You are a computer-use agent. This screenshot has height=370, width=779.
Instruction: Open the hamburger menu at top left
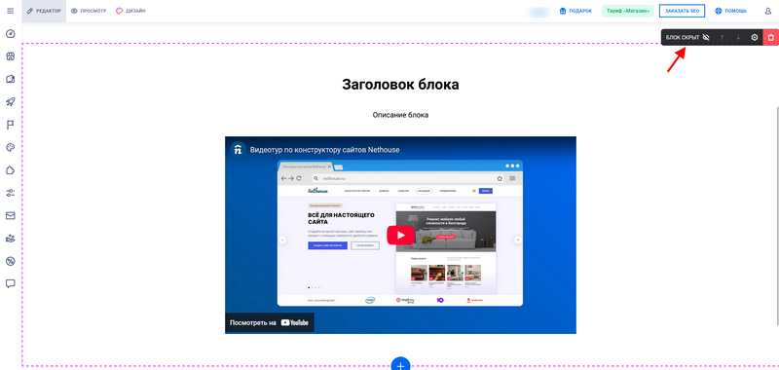pos(11,11)
